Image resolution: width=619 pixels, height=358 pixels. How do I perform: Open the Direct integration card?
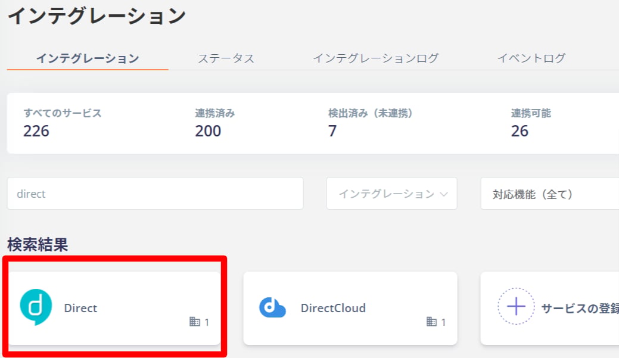[114, 308]
